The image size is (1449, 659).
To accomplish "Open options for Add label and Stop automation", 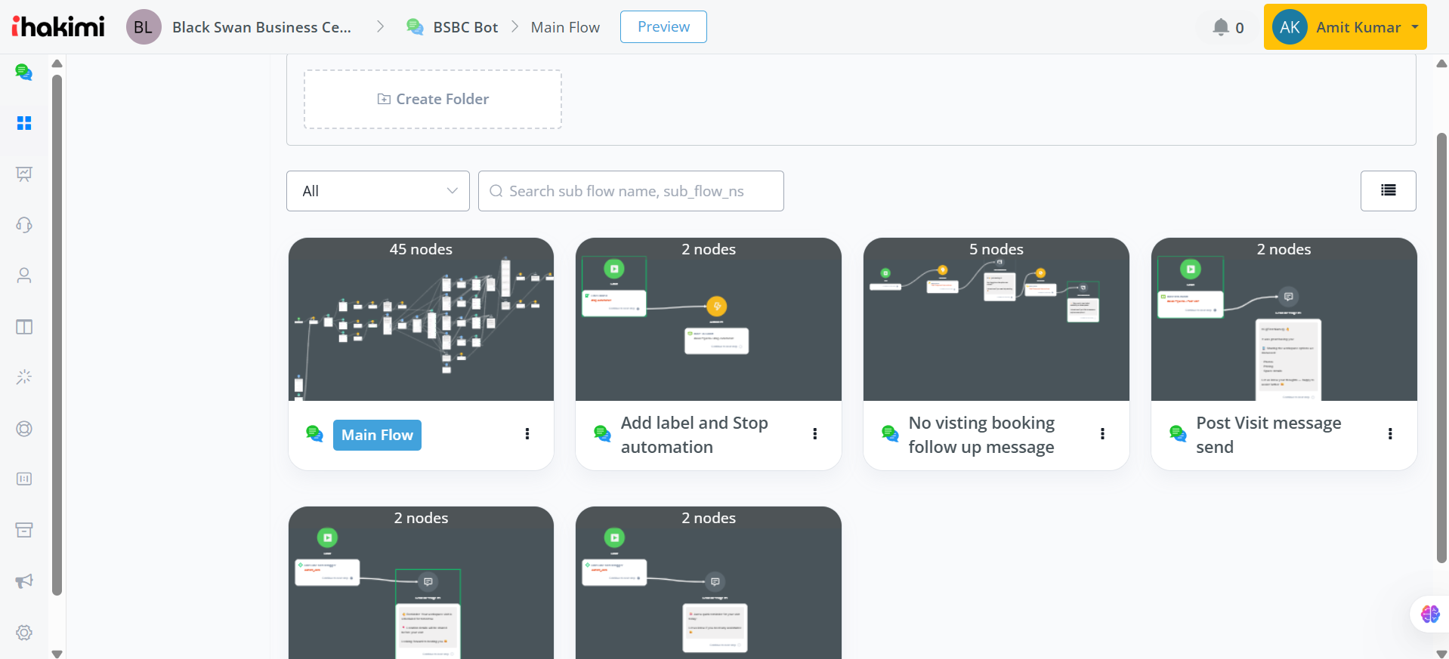I will [x=814, y=434].
